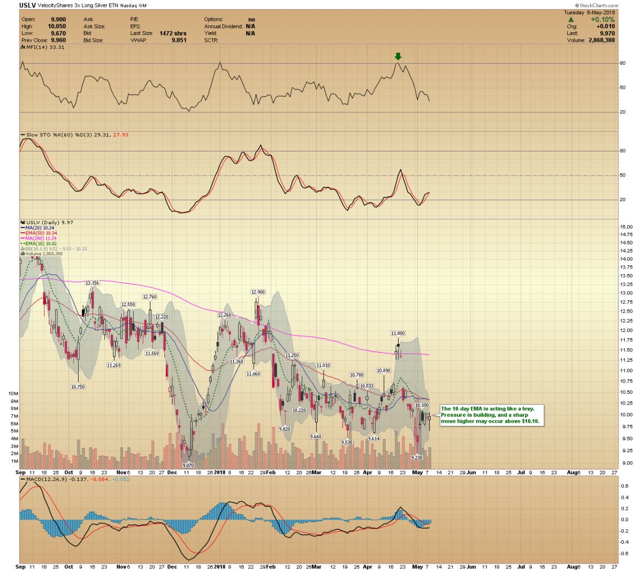The image size is (642, 571).
Task: Click the green dotted EMA(10) legend entry
Action: click(x=39, y=243)
